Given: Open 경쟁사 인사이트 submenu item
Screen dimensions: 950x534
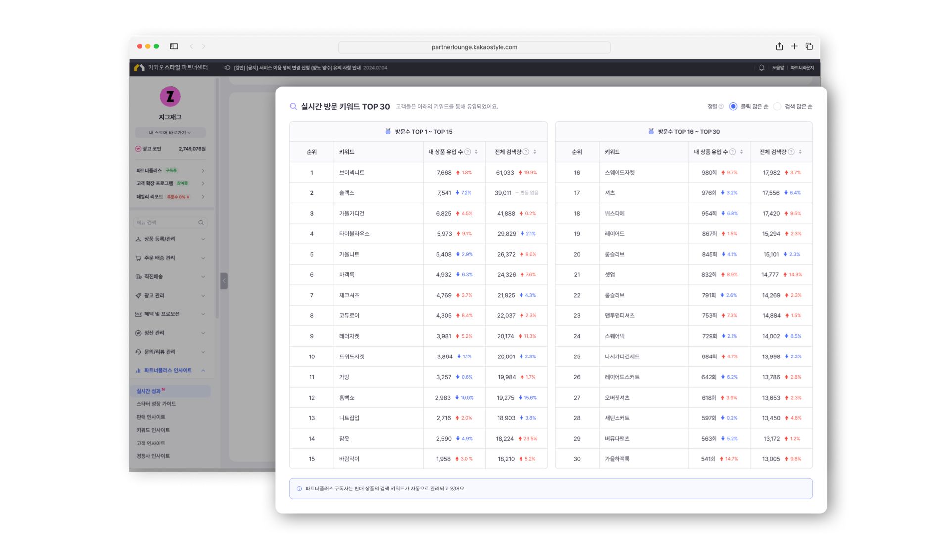Looking at the screenshot, I should coord(153,456).
